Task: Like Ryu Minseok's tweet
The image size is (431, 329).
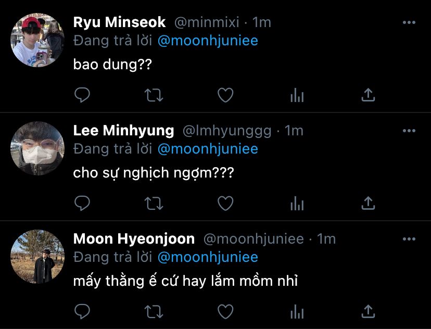Action: [x=225, y=95]
